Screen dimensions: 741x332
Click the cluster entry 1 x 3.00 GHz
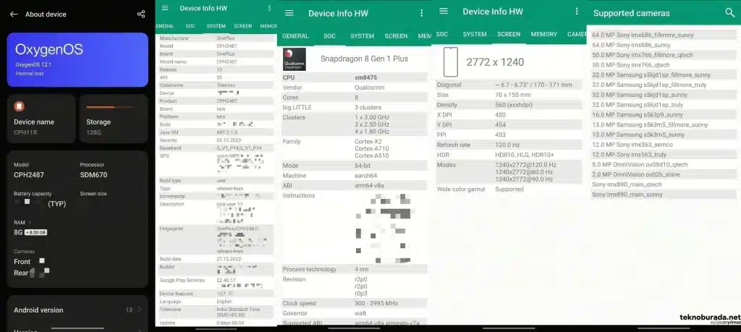click(372, 117)
